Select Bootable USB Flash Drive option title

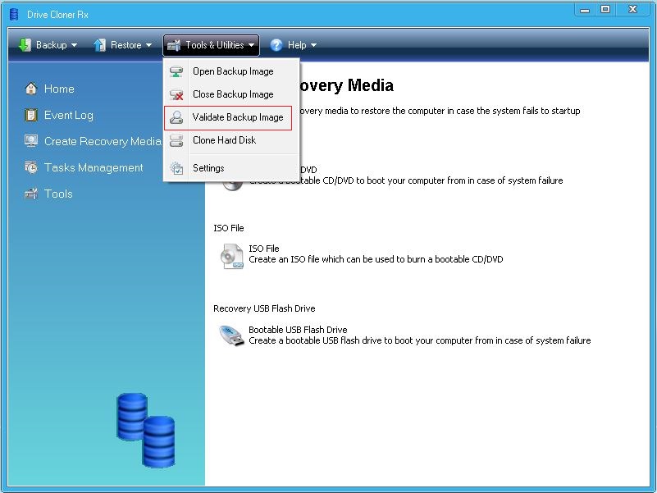pyautogui.click(x=298, y=330)
